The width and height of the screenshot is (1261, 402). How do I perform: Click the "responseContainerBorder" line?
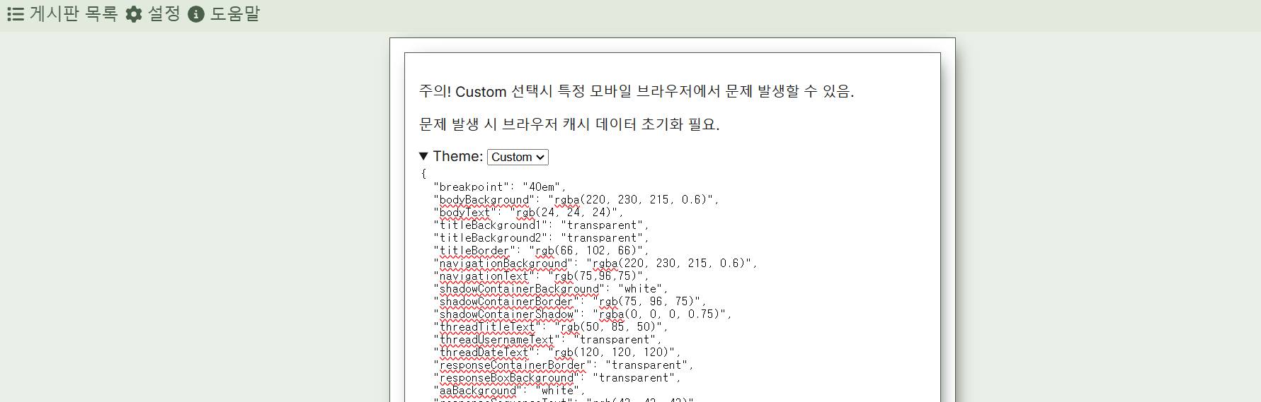coord(563,365)
